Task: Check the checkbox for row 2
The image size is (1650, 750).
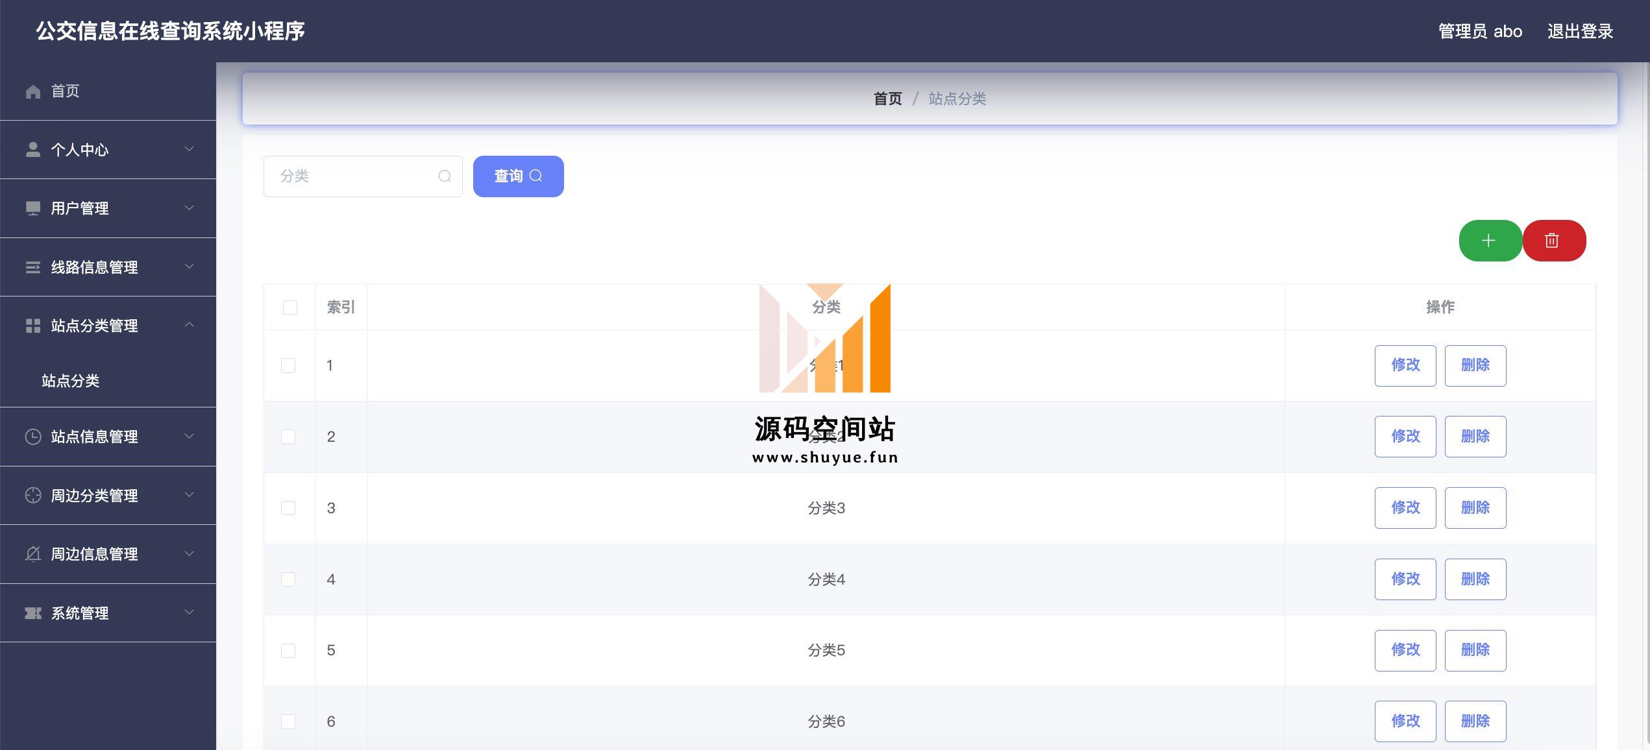Action: coord(288,437)
